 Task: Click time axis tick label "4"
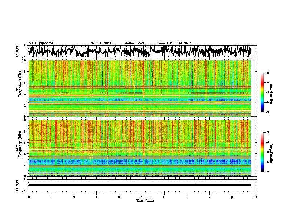pos(119,197)
